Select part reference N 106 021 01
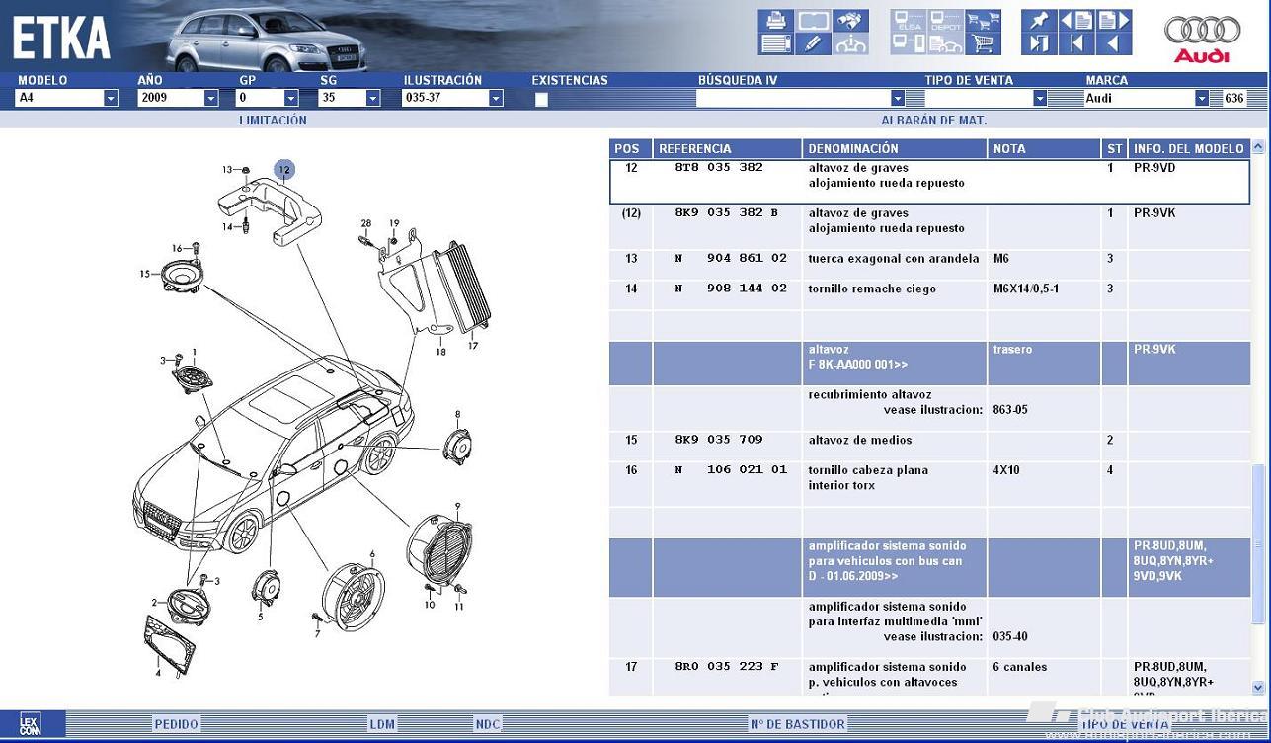 pos(731,470)
